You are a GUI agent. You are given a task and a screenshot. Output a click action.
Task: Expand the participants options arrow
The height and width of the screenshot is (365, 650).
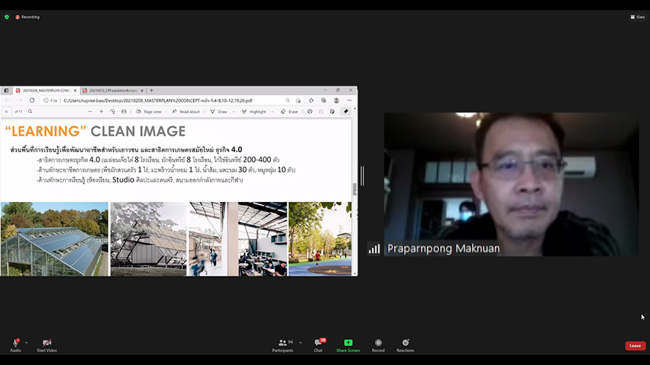pos(300,343)
